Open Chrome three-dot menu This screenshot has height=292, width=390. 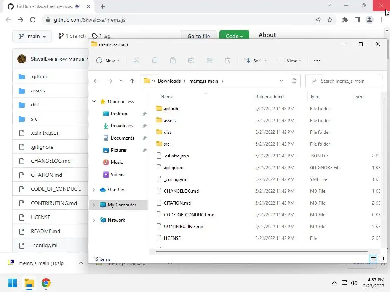pos(382,20)
